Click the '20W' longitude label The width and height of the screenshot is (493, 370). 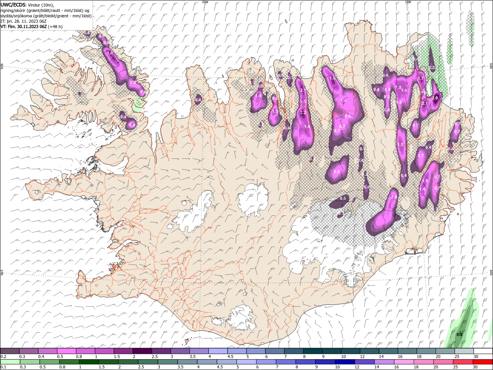click(x=205, y=2)
